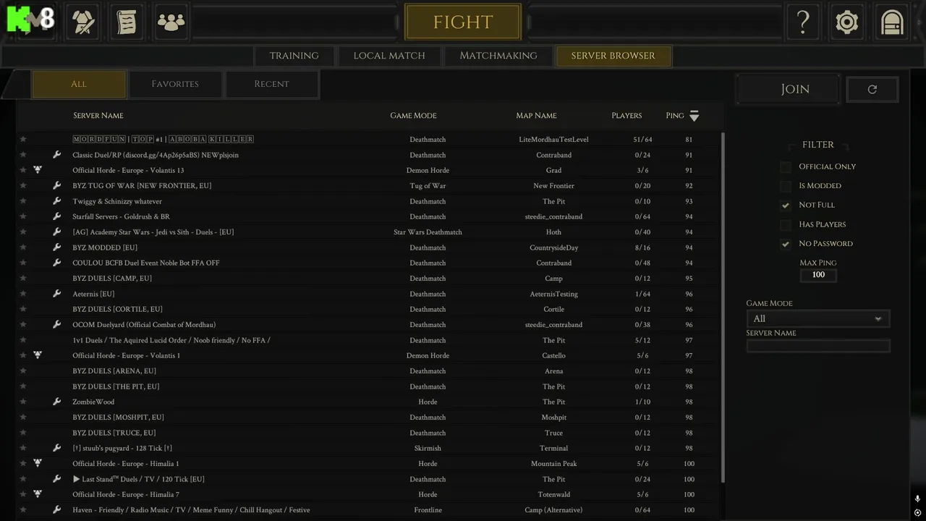Viewport: 926px width, 521px height.
Task: Click the exit door icon
Action: tap(891, 22)
